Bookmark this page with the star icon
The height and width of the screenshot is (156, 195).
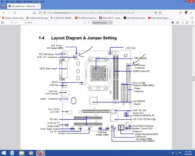coord(160,13)
